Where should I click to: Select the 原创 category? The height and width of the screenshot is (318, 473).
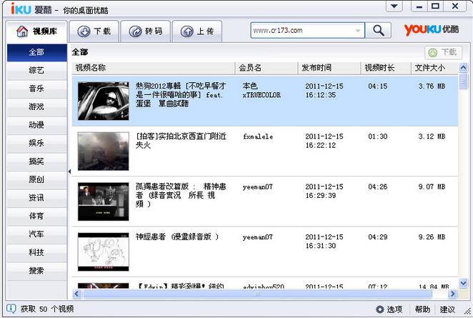click(x=37, y=180)
